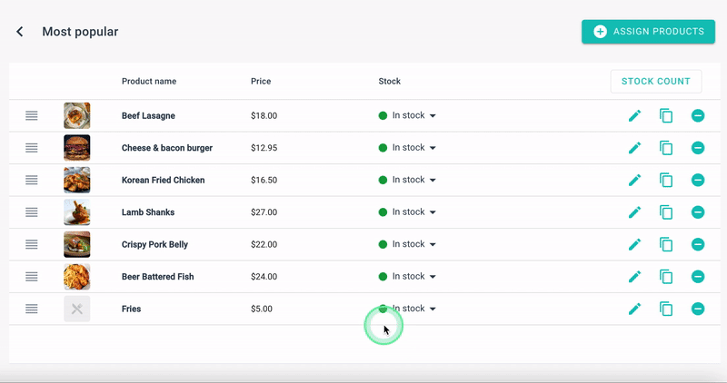Remove Fries from the list
This screenshot has width=727, height=383.
(698, 309)
